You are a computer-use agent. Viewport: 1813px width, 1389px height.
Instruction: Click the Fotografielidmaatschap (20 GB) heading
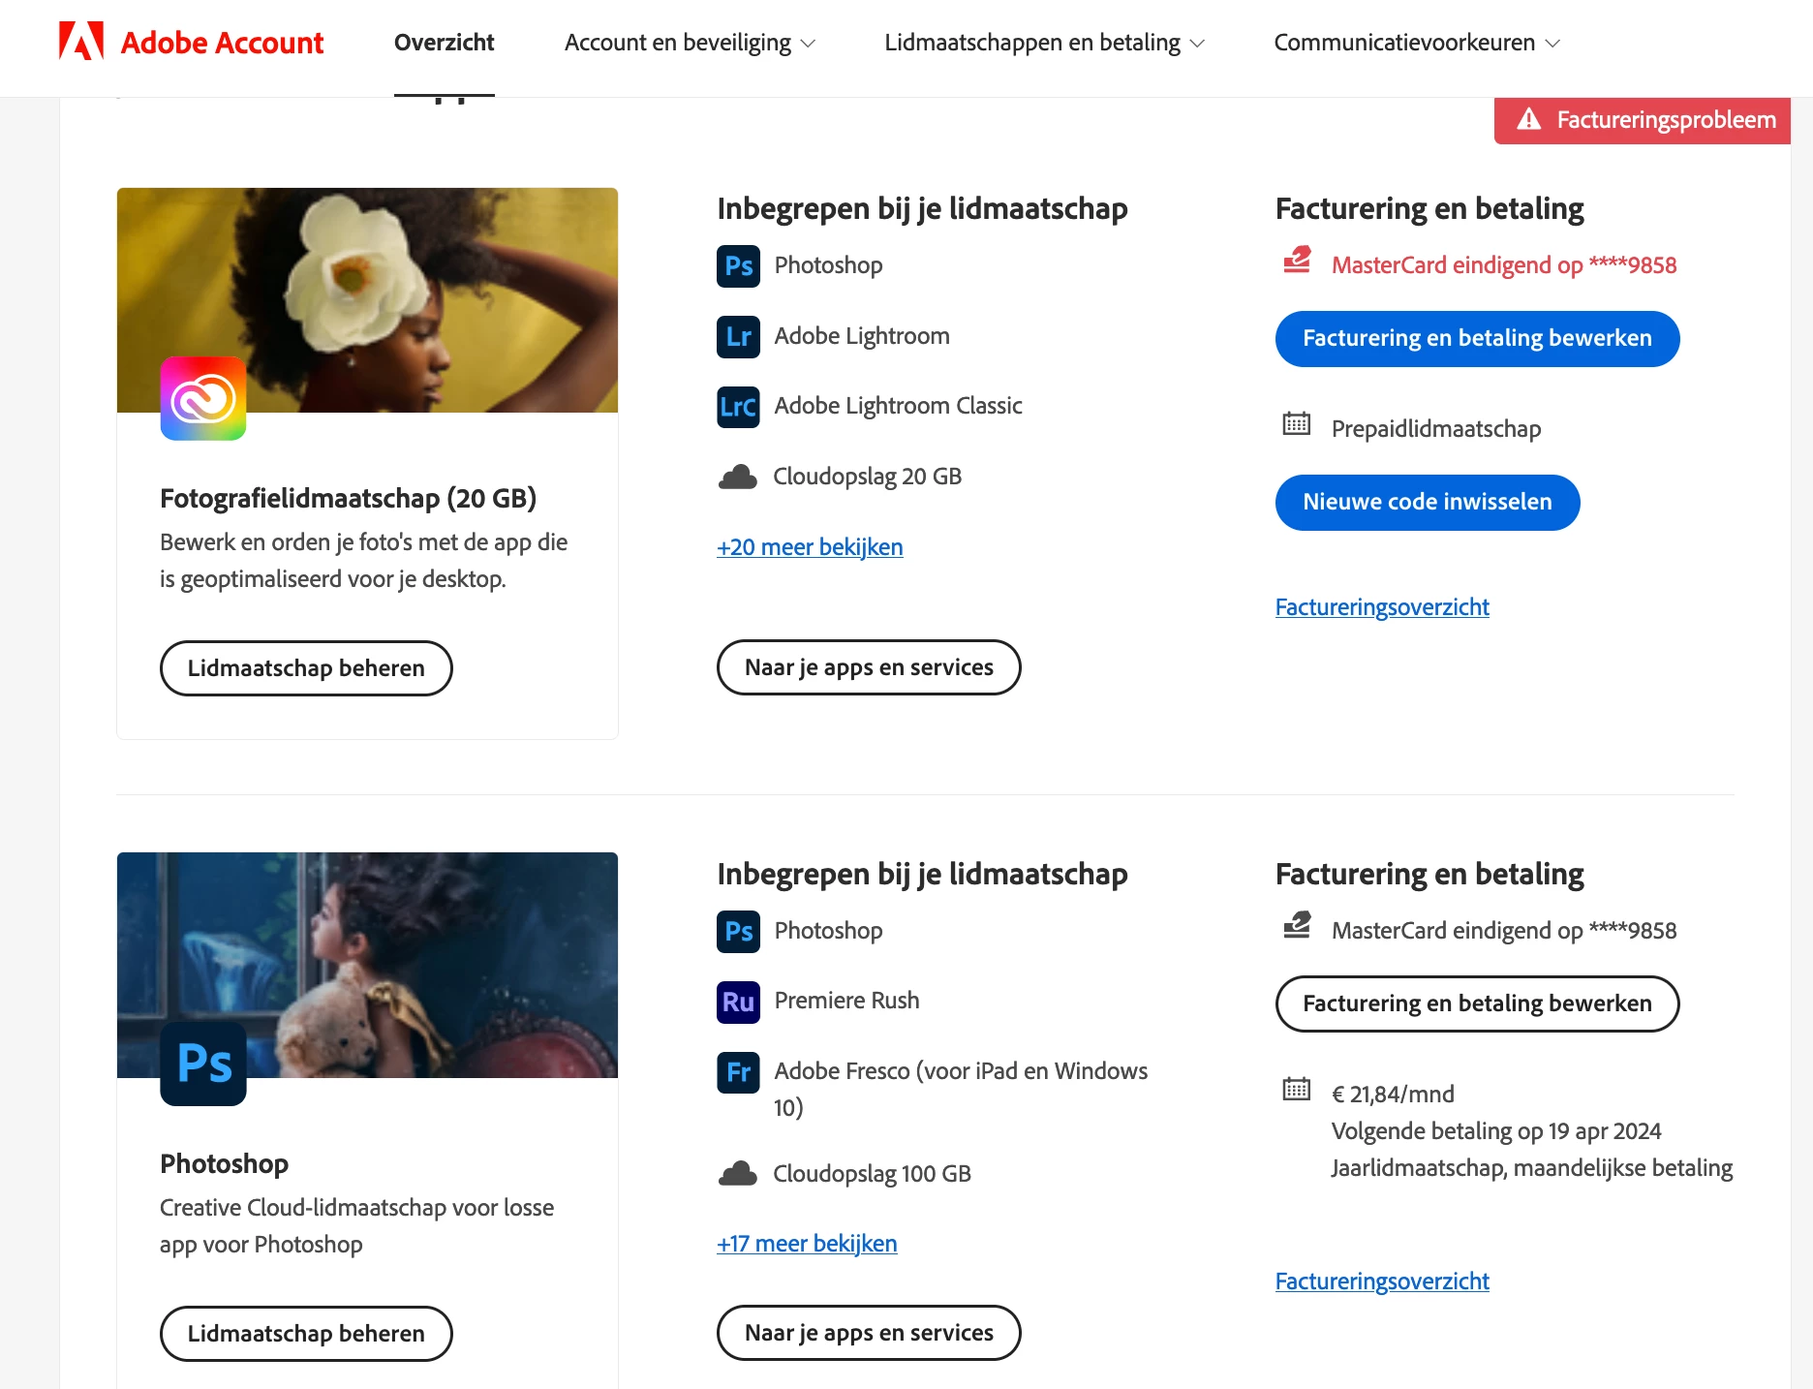click(x=348, y=499)
